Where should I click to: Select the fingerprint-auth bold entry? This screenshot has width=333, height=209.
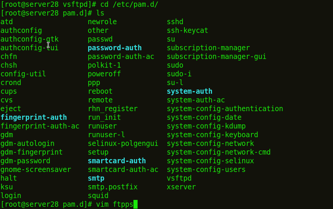34,118
